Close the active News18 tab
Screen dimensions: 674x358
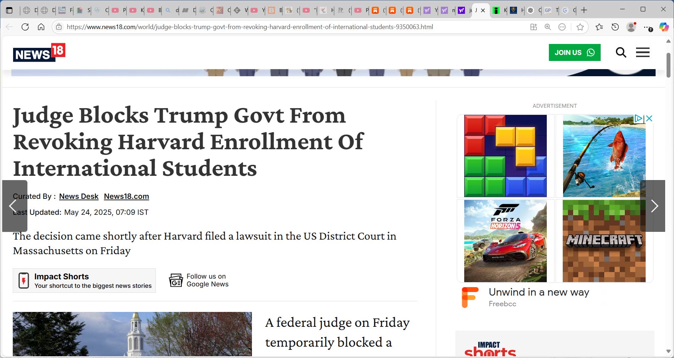click(x=483, y=11)
